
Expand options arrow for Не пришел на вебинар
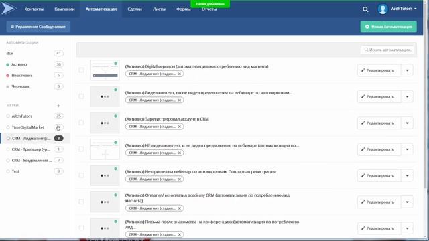pos(407,175)
